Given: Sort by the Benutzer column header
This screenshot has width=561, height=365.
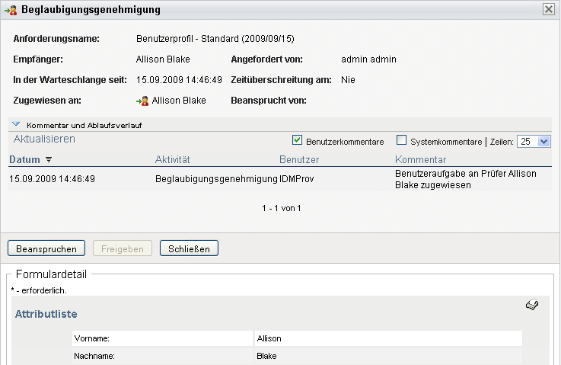Looking at the screenshot, I should (x=299, y=159).
